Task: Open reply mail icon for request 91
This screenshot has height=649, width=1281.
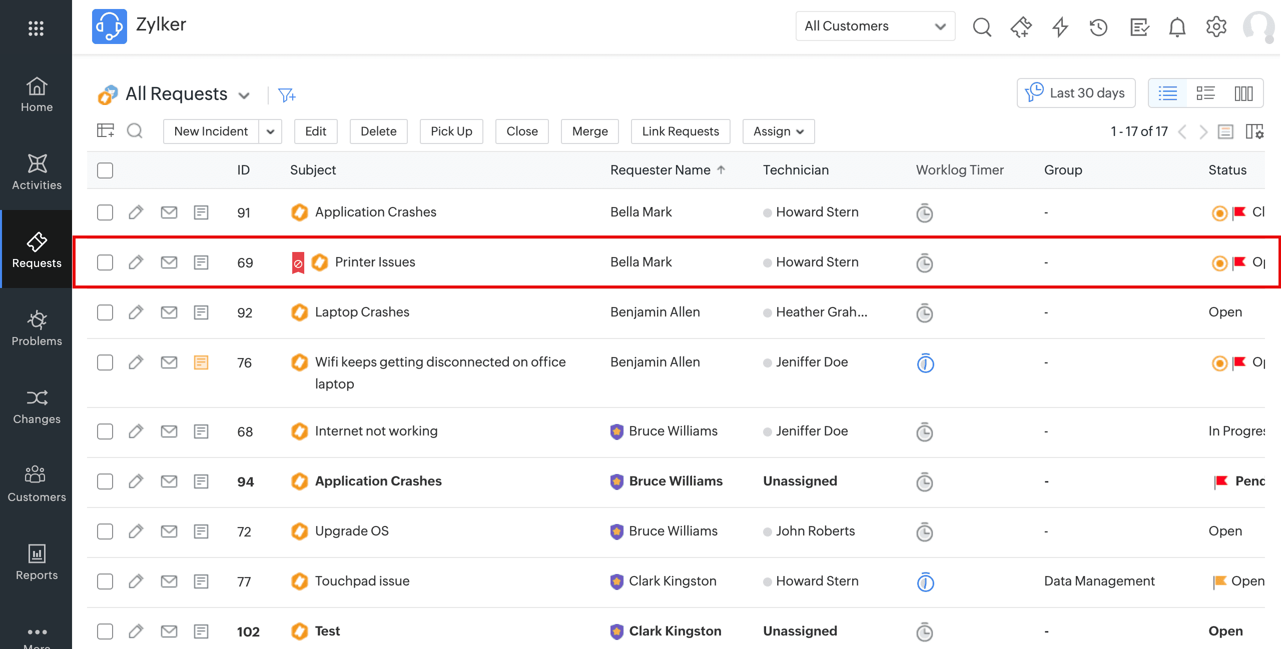Action: click(169, 212)
